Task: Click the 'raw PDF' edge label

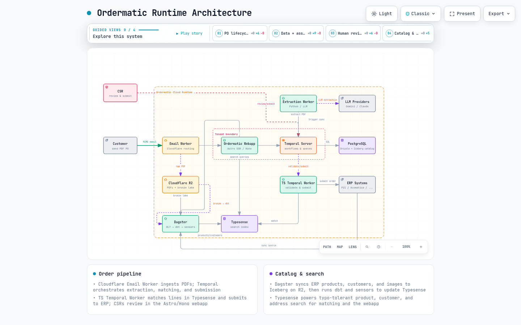Action: [x=181, y=166]
